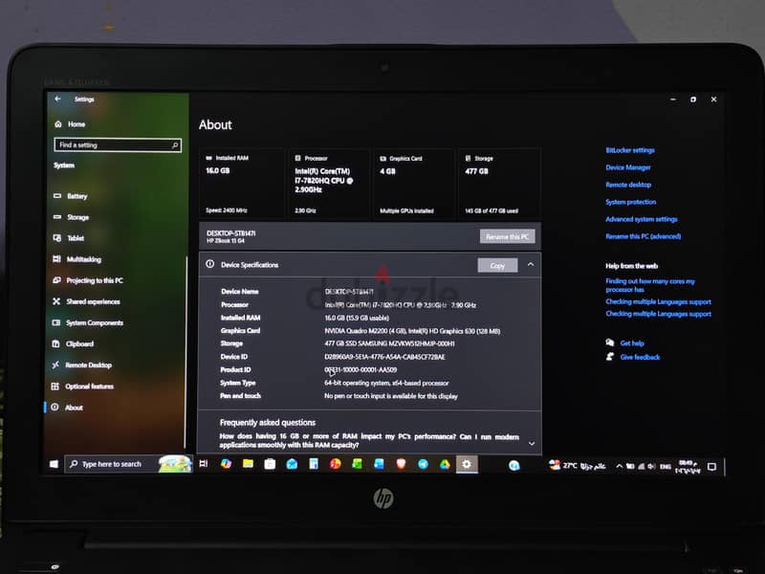Click the Device Specifications info icon

coord(210,264)
